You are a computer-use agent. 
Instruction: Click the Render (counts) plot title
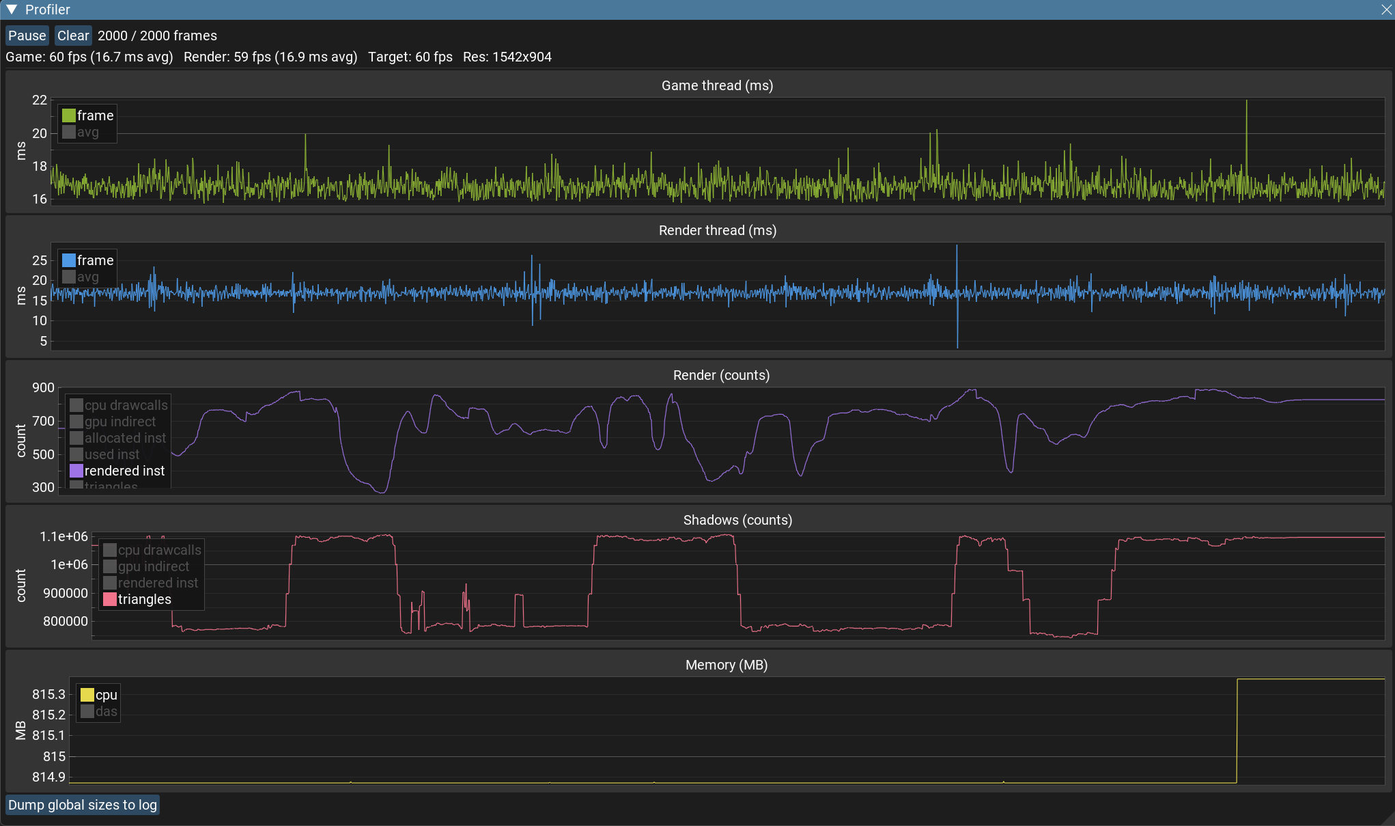(x=721, y=375)
